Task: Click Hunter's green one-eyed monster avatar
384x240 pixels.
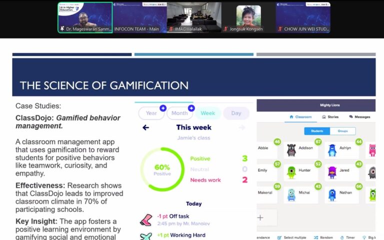Action: click(x=291, y=172)
